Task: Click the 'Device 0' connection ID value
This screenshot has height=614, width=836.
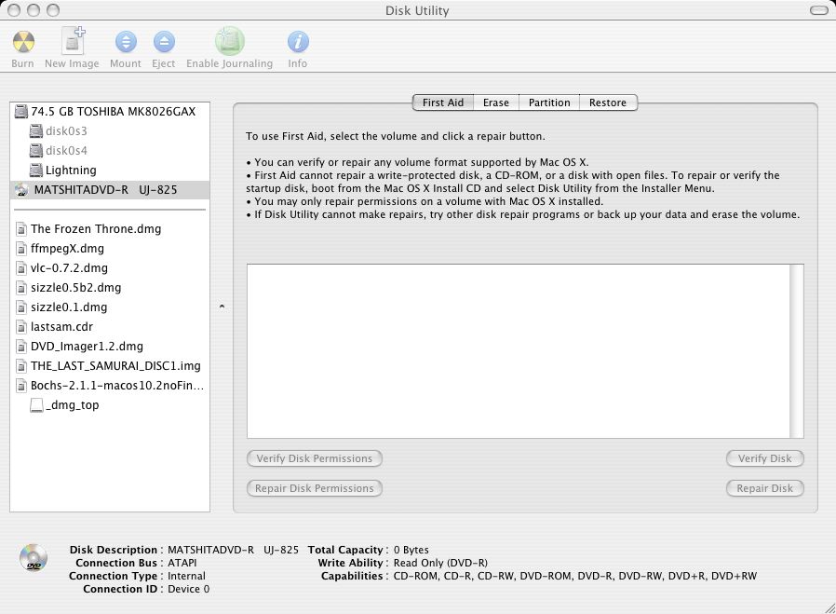Action: pyautogui.click(x=189, y=589)
